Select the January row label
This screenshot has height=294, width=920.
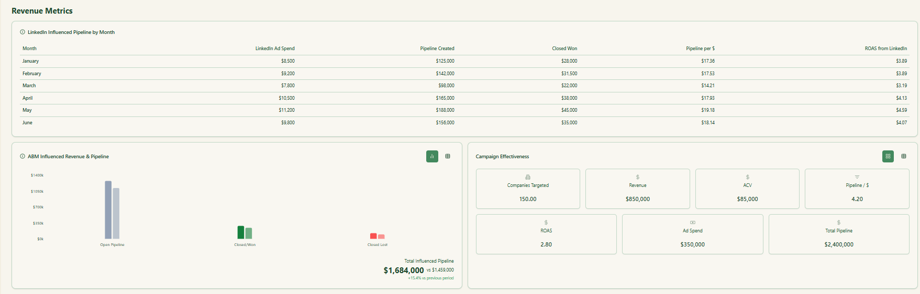pyautogui.click(x=30, y=61)
